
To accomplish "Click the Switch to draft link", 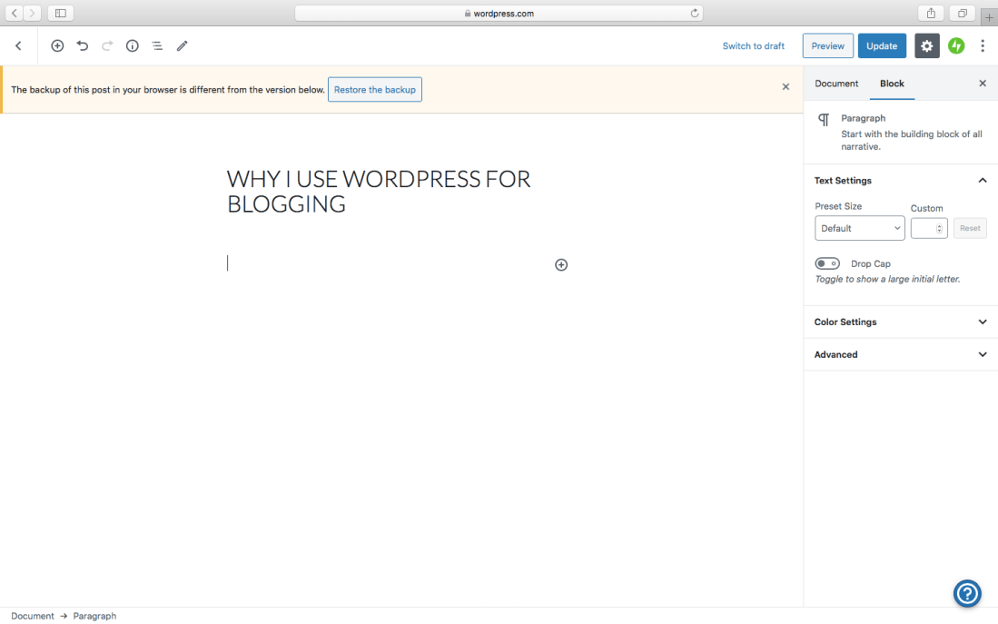I will [x=753, y=46].
